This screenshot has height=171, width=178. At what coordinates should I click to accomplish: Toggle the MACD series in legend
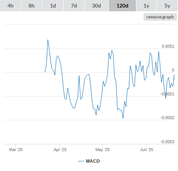click(89, 161)
